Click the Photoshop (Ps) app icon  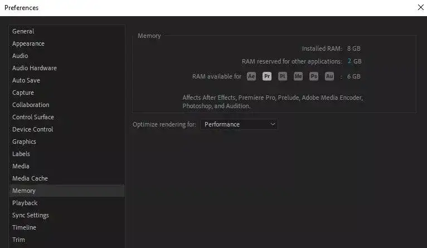(x=314, y=76)
